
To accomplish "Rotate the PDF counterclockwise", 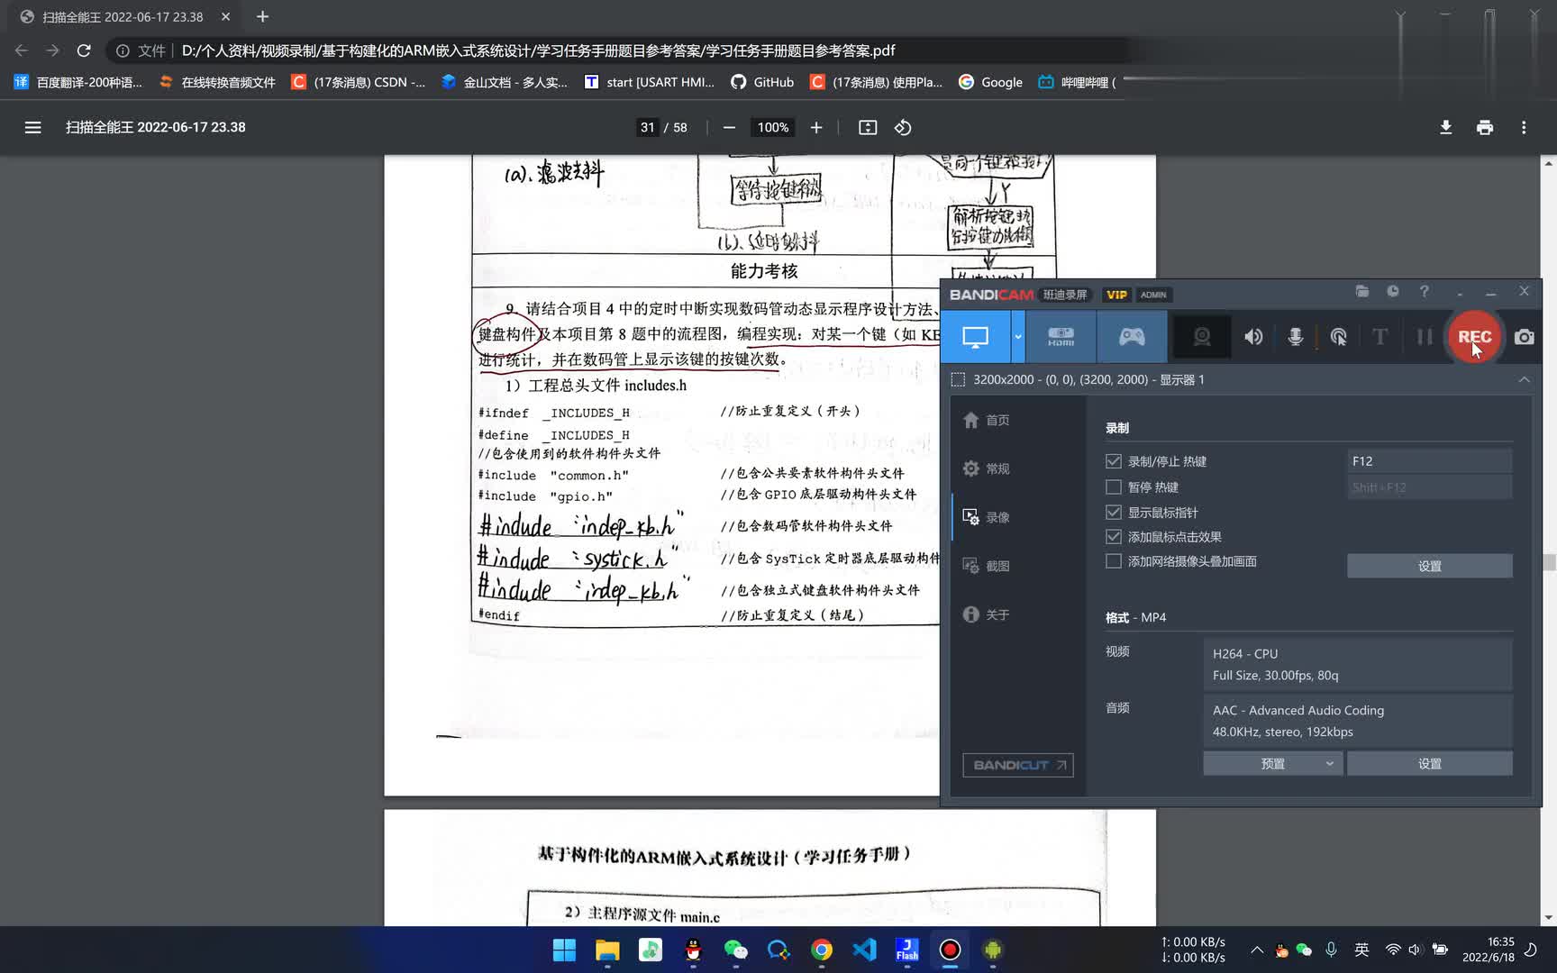I will (x=903, y=127).
